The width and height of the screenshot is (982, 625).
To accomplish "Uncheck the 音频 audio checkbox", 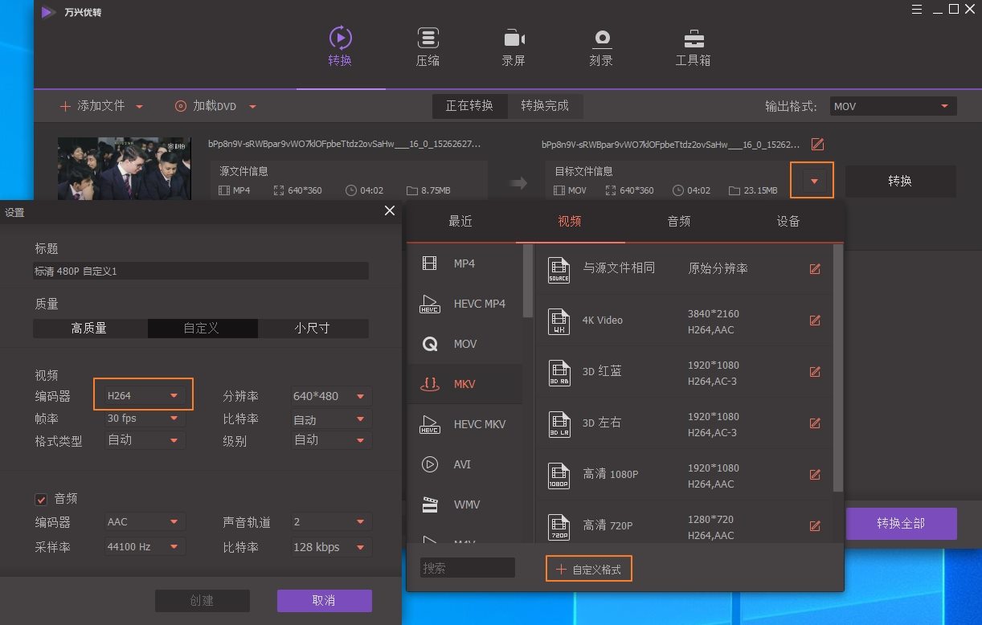I will coord(41,498).
